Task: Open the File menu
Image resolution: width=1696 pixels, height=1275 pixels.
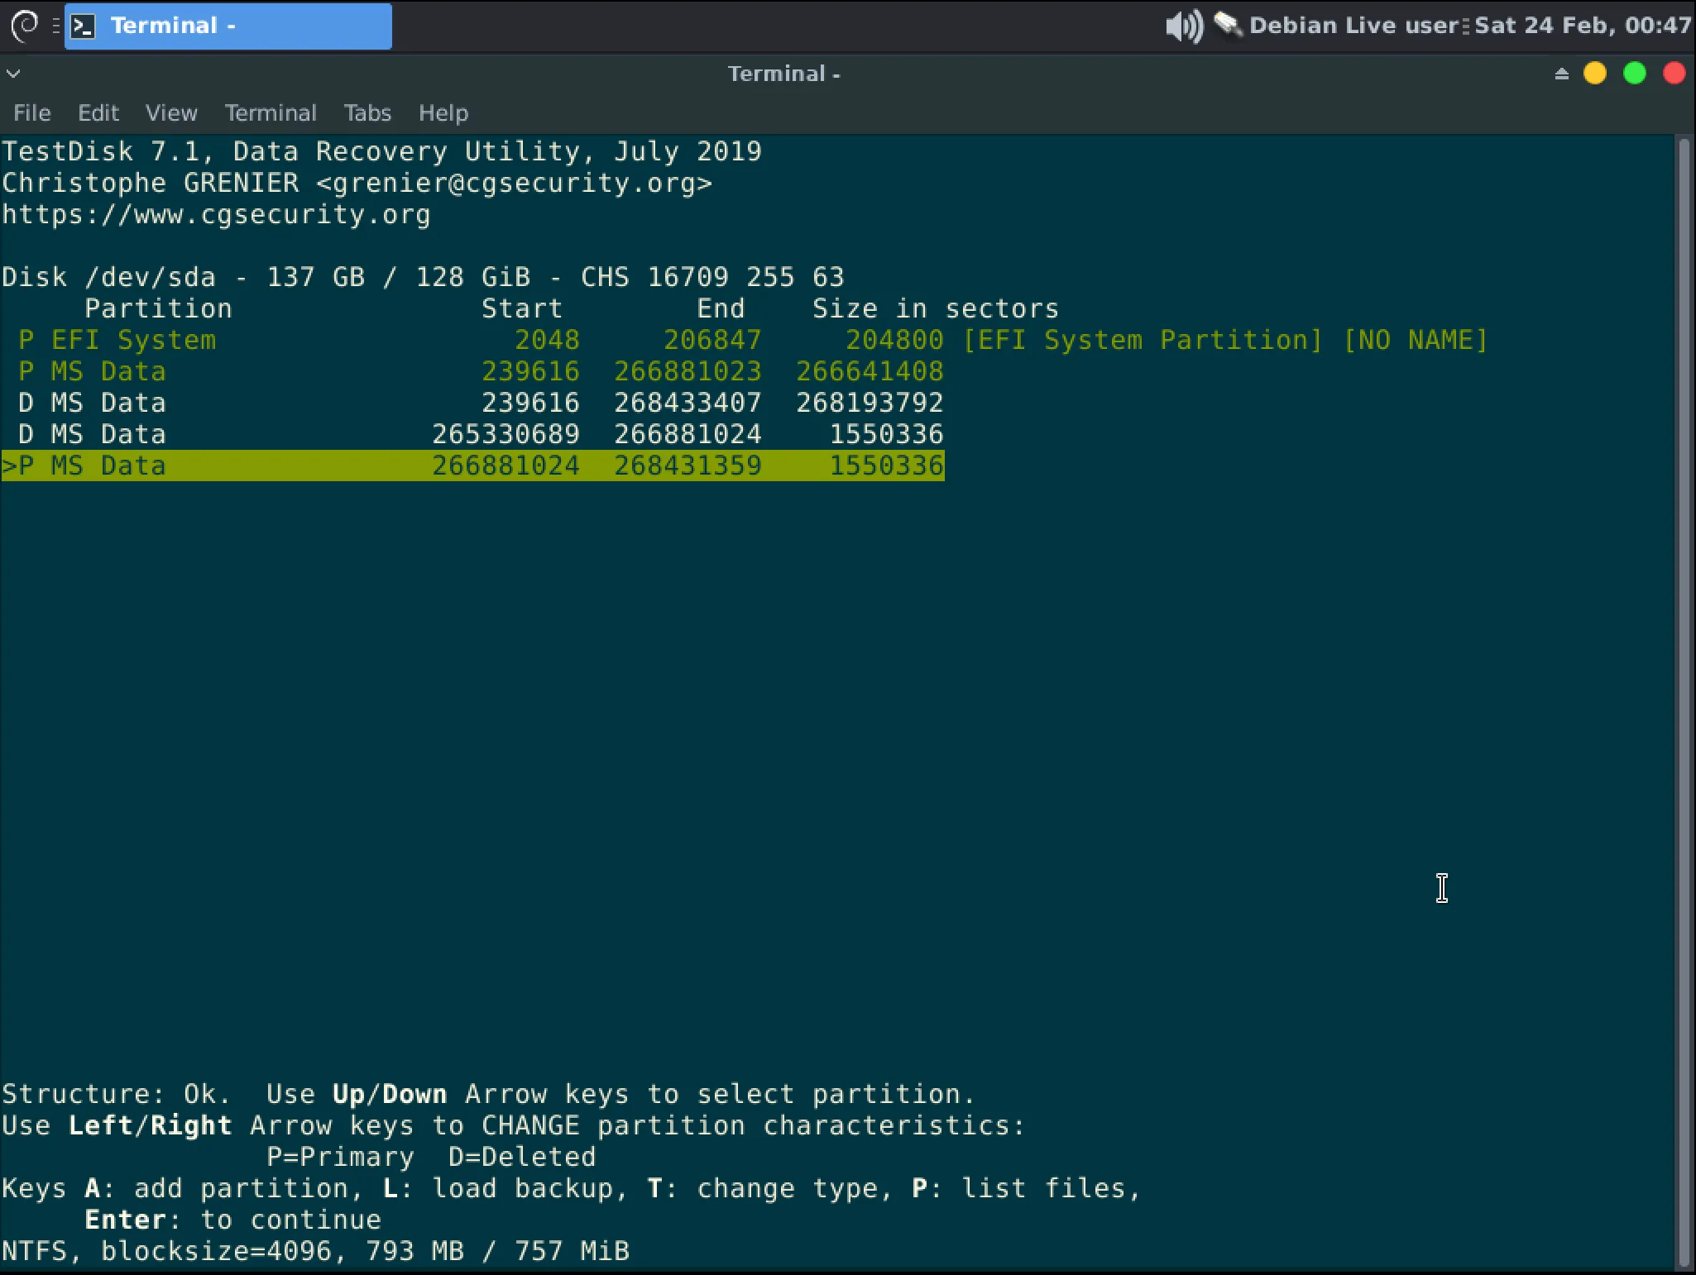Action: pyautogui.click(x=31, y=113)
